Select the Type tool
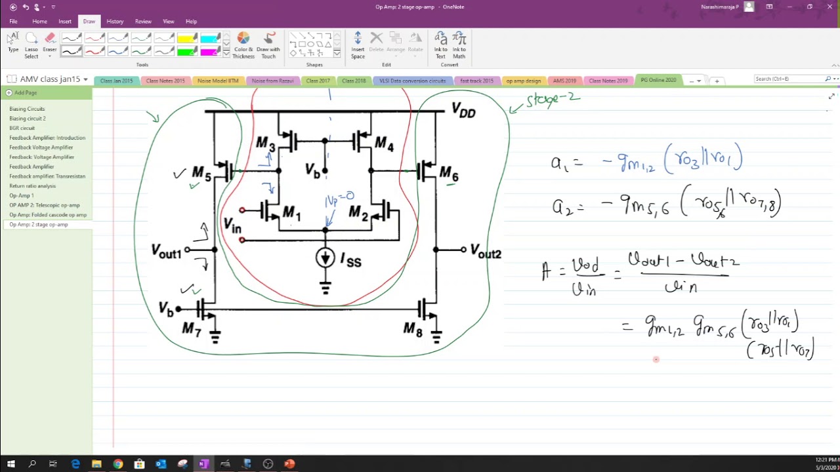 click(x=13, y=43)
